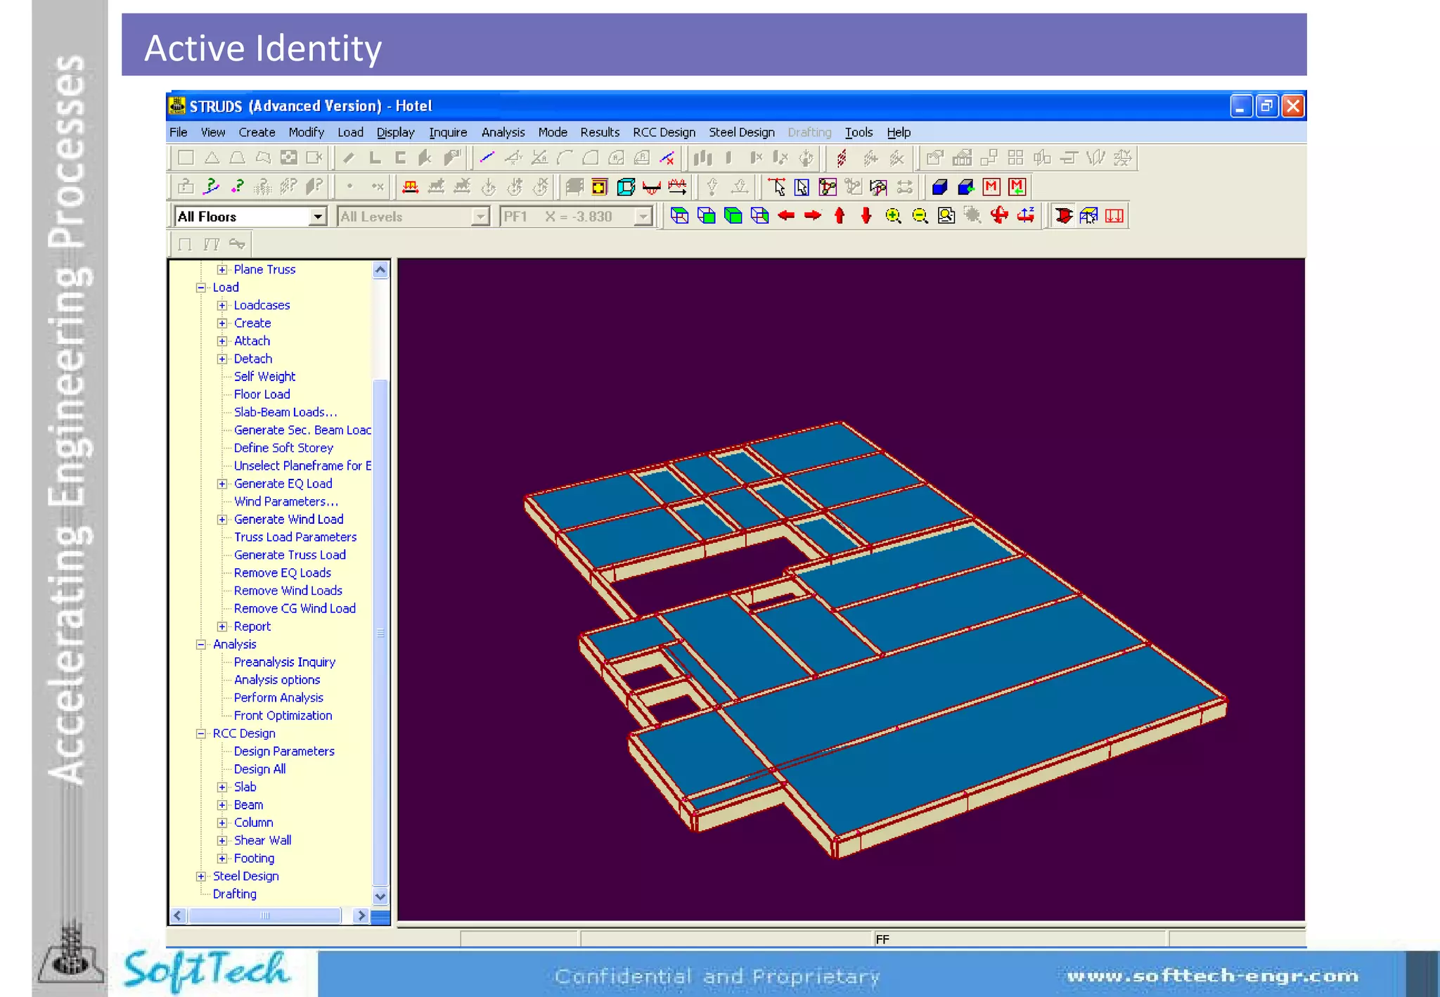The height and width of the screenshot is (997, 1440).
Task: Open the Analysis menu
Action: (503, 132)
